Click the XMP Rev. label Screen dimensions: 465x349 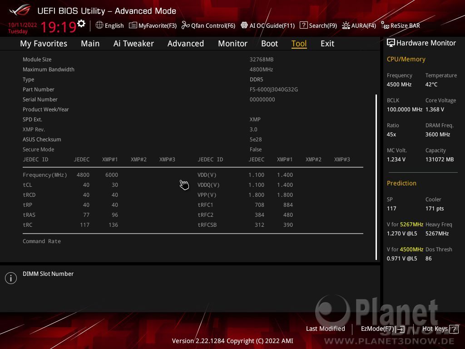[34, 130]
